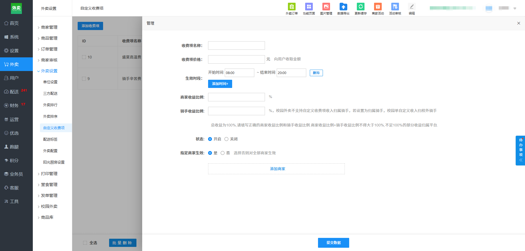Click the 收费项名称 input field
This screenshot has height=251, width=525.
click(x=236, y=46)
